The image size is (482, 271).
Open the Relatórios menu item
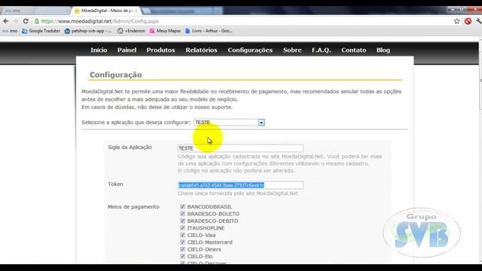pyautogui.click(x=201, y=50)
